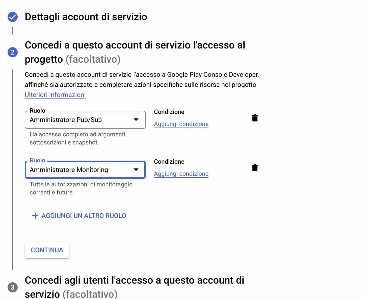Click the step 2 number badge
Image resolution: width=366 pixels, height=299 pixels.
[13, 52]
